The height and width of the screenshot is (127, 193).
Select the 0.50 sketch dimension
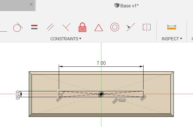[x=18, y=95]
